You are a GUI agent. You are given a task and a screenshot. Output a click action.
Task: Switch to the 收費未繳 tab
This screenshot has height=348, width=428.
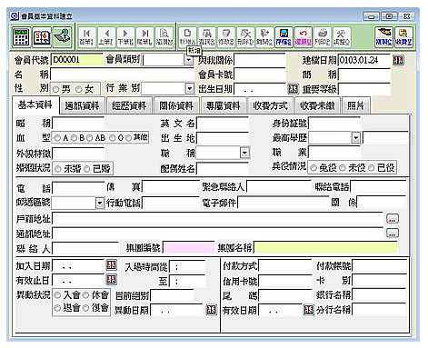tap(317, 105)
